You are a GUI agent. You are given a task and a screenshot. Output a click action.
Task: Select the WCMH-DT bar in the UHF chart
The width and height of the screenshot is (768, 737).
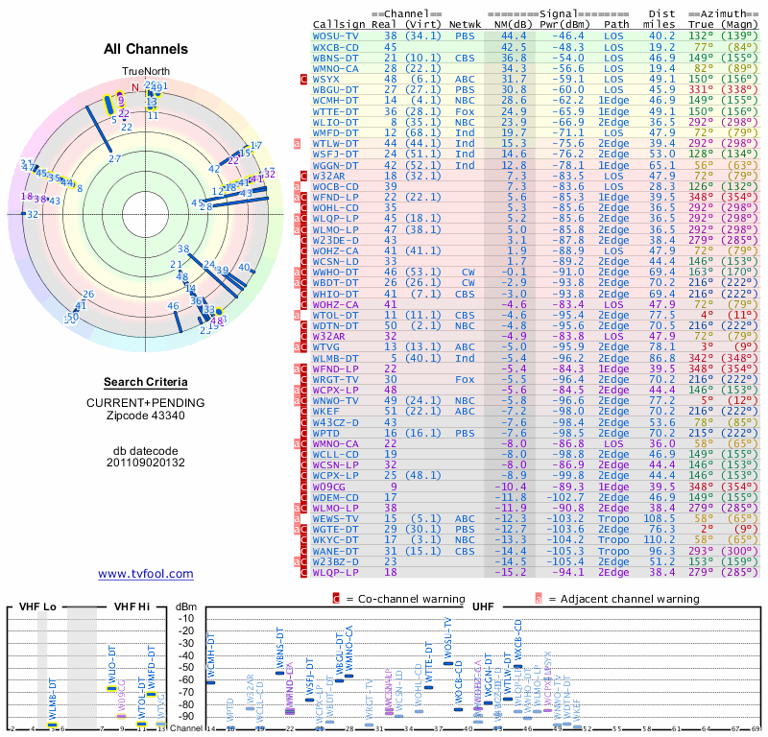click(x=212, y=681)
